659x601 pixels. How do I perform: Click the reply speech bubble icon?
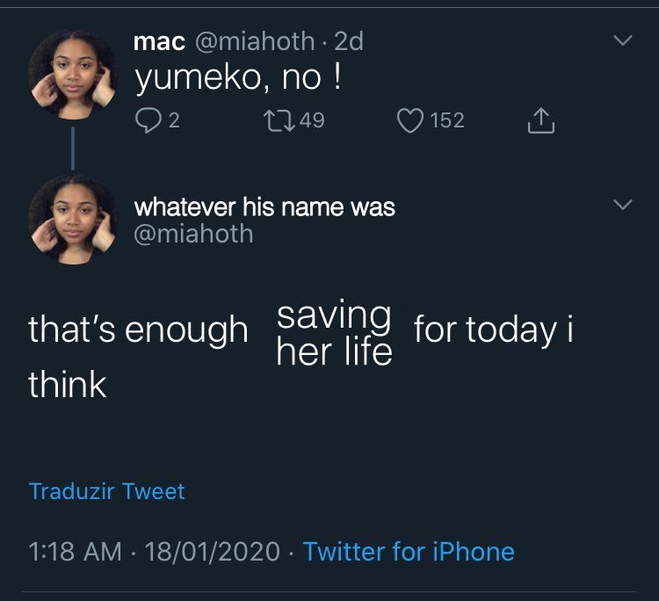click(148, 120)
